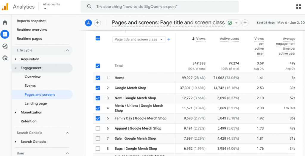Expand the Monetization group
The image size is (305, 156).
[16, 112]
